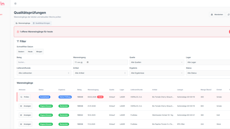Toggle the sidebar panel icon
Viewport: 230px width, 129px height.
[15, 4]
